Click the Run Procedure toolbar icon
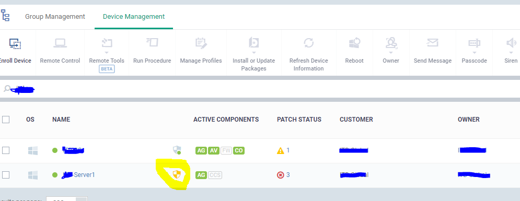Screen dimensions: 520x201 [152, 43]
